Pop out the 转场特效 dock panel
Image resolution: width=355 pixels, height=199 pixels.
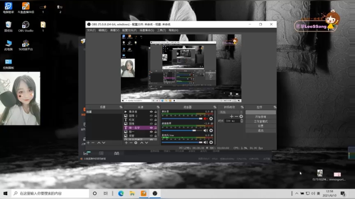point(242,107)
